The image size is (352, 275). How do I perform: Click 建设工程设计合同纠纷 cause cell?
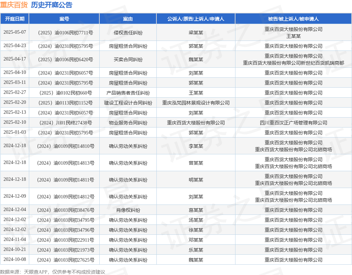point(128,103)
